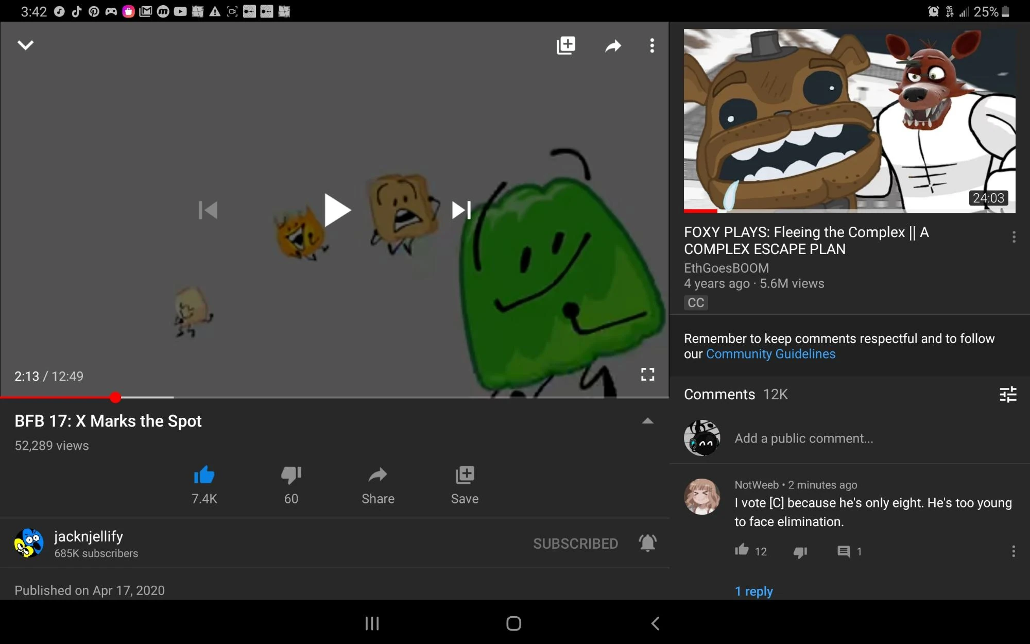Collapse the video player with down chevron
The image size is (1030, 644).
pos(25,45)
